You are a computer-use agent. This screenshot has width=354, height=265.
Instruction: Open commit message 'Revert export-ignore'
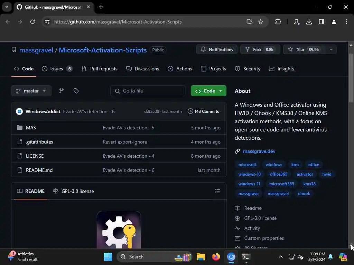coord(125,142)
